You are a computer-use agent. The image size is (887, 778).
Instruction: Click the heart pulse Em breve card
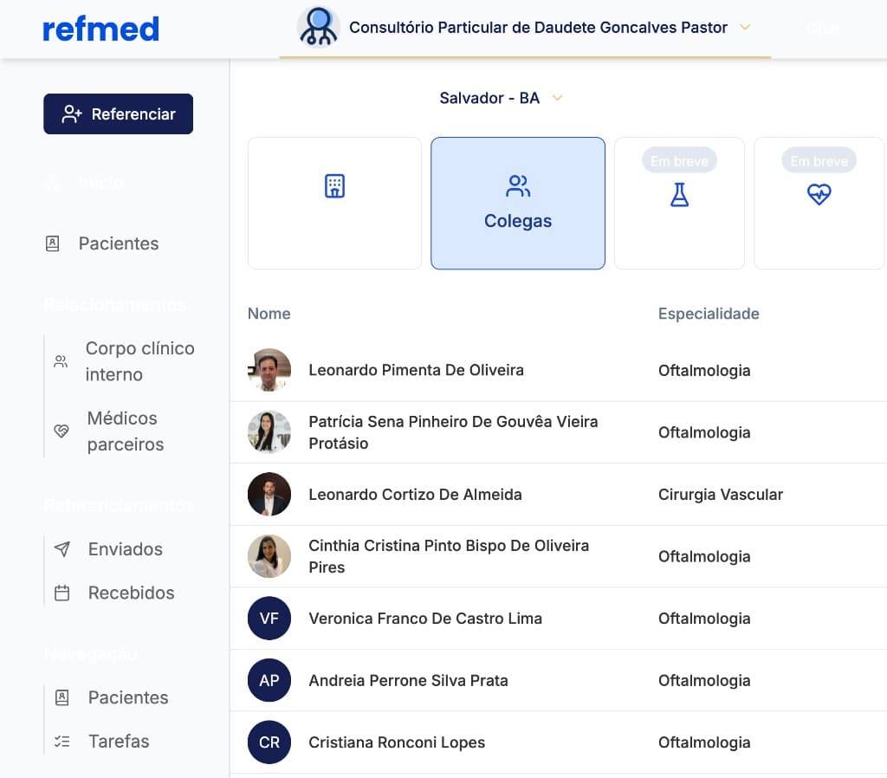tap(819, 203)
